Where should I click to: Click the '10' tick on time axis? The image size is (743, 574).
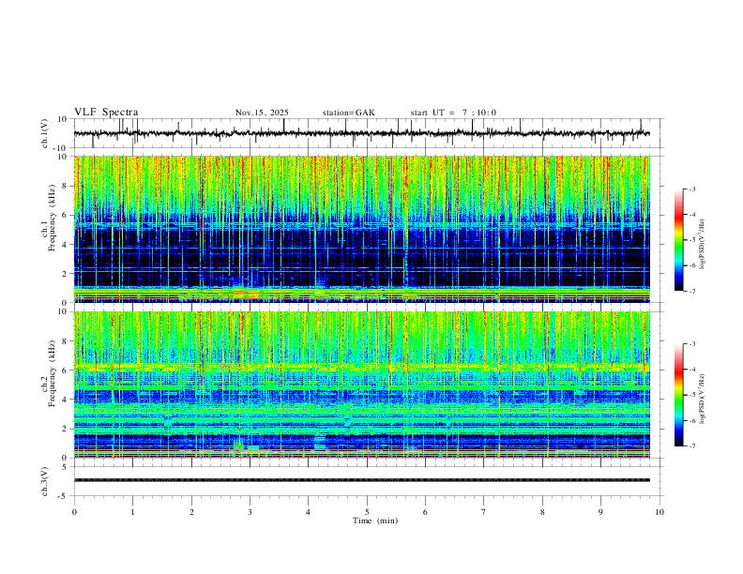point(660,512)
